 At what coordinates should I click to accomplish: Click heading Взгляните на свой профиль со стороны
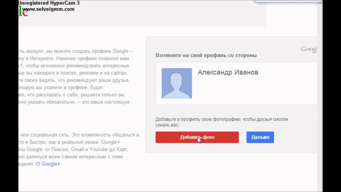pos(206,55)
